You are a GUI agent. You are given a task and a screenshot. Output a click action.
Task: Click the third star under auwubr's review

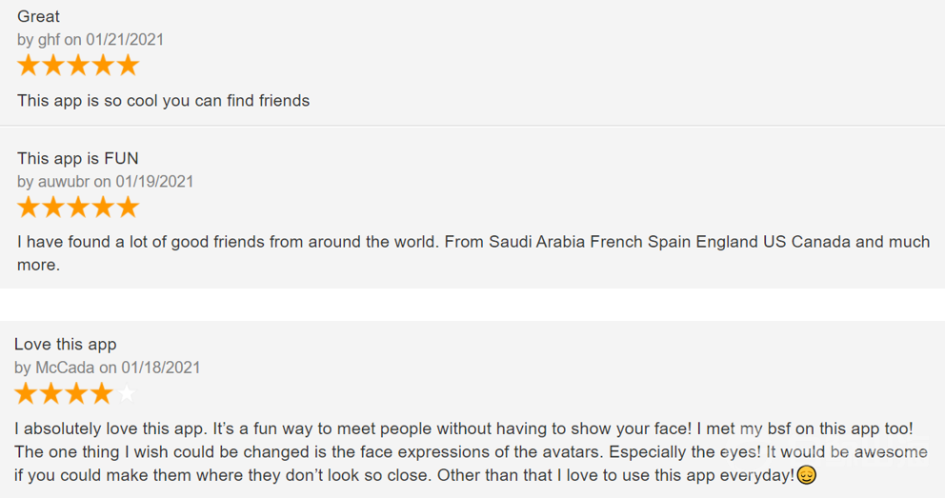(78, 207)
